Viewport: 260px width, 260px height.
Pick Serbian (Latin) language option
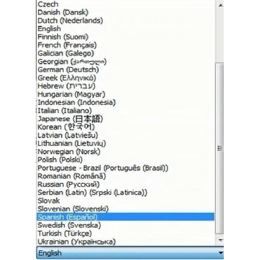pyautogui.click(x=125, y=192)
